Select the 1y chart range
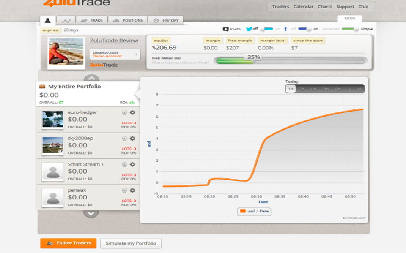 coord(349,89)
